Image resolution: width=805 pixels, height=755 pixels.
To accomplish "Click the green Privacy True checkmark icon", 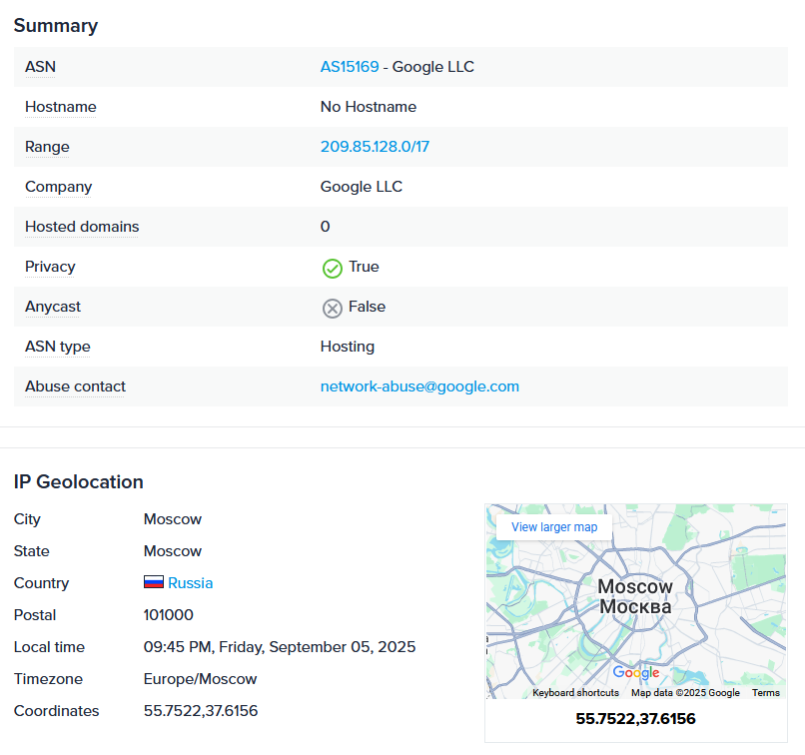I will (333, 269).
